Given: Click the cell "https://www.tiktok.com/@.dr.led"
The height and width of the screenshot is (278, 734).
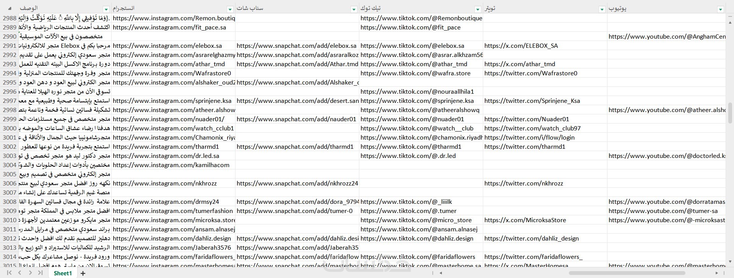Looking at the screenshot, I should click(x=421, y=156).
